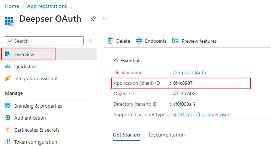Go to App registrations breadcrumb
Viewport: 271px width, 147px height.
tap(47, 6)
